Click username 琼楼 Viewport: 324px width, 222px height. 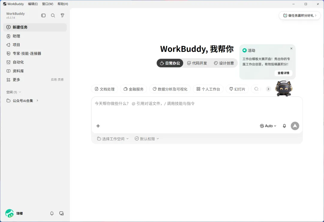click(19, 214)
